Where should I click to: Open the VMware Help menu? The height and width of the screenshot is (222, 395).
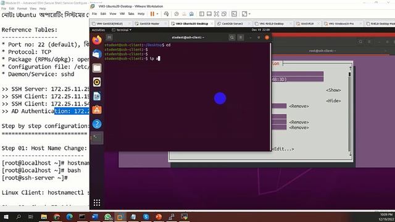141,14
